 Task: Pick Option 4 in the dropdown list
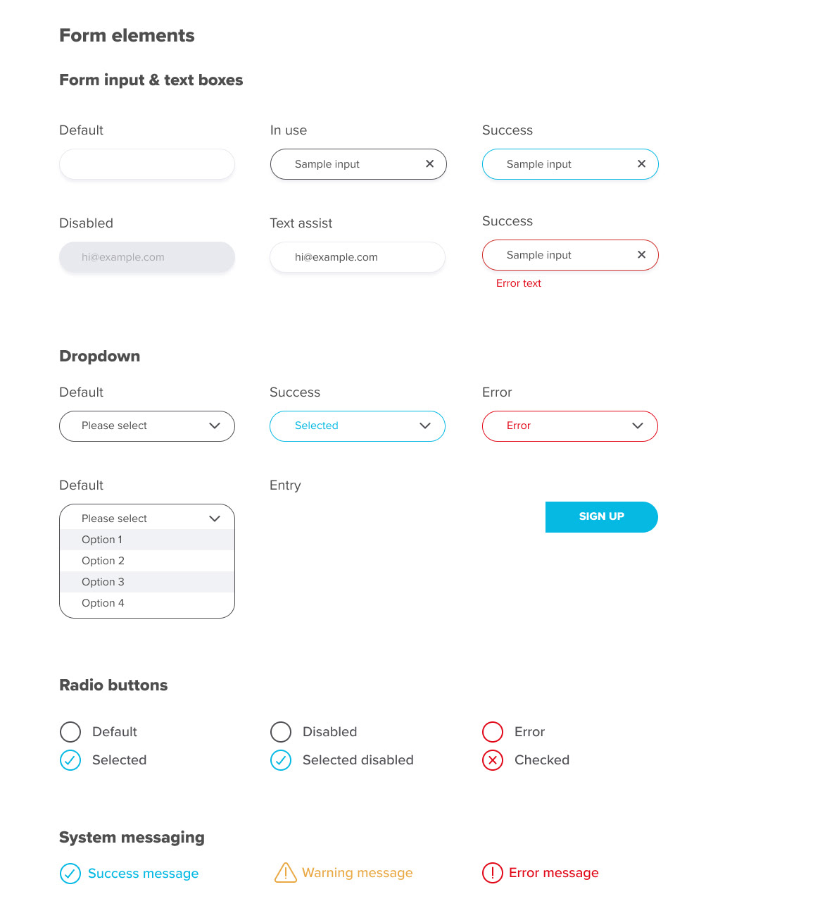click(x=103, y=603)
